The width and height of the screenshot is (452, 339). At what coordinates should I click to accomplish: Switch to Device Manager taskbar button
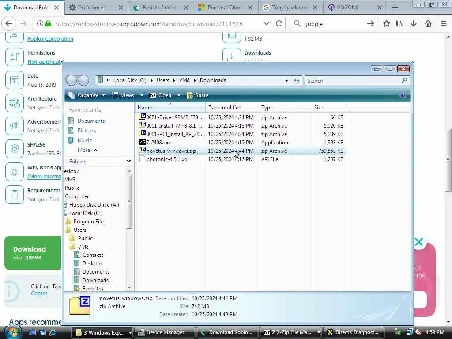click(165, 332)
